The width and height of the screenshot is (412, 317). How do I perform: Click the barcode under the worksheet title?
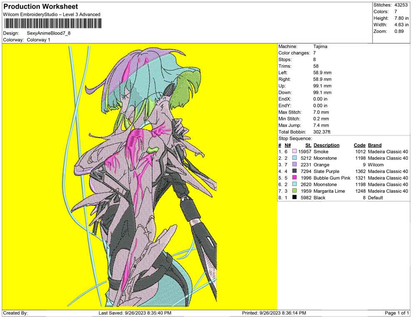click(x=52, y=23)
